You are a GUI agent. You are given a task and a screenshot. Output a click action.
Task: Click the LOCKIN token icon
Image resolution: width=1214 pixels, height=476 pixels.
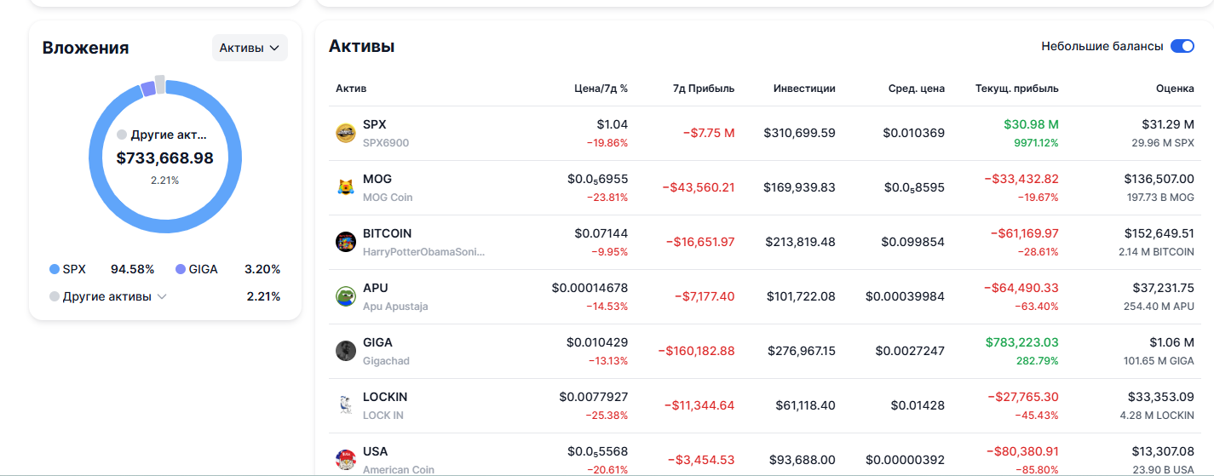coord(345,405)
